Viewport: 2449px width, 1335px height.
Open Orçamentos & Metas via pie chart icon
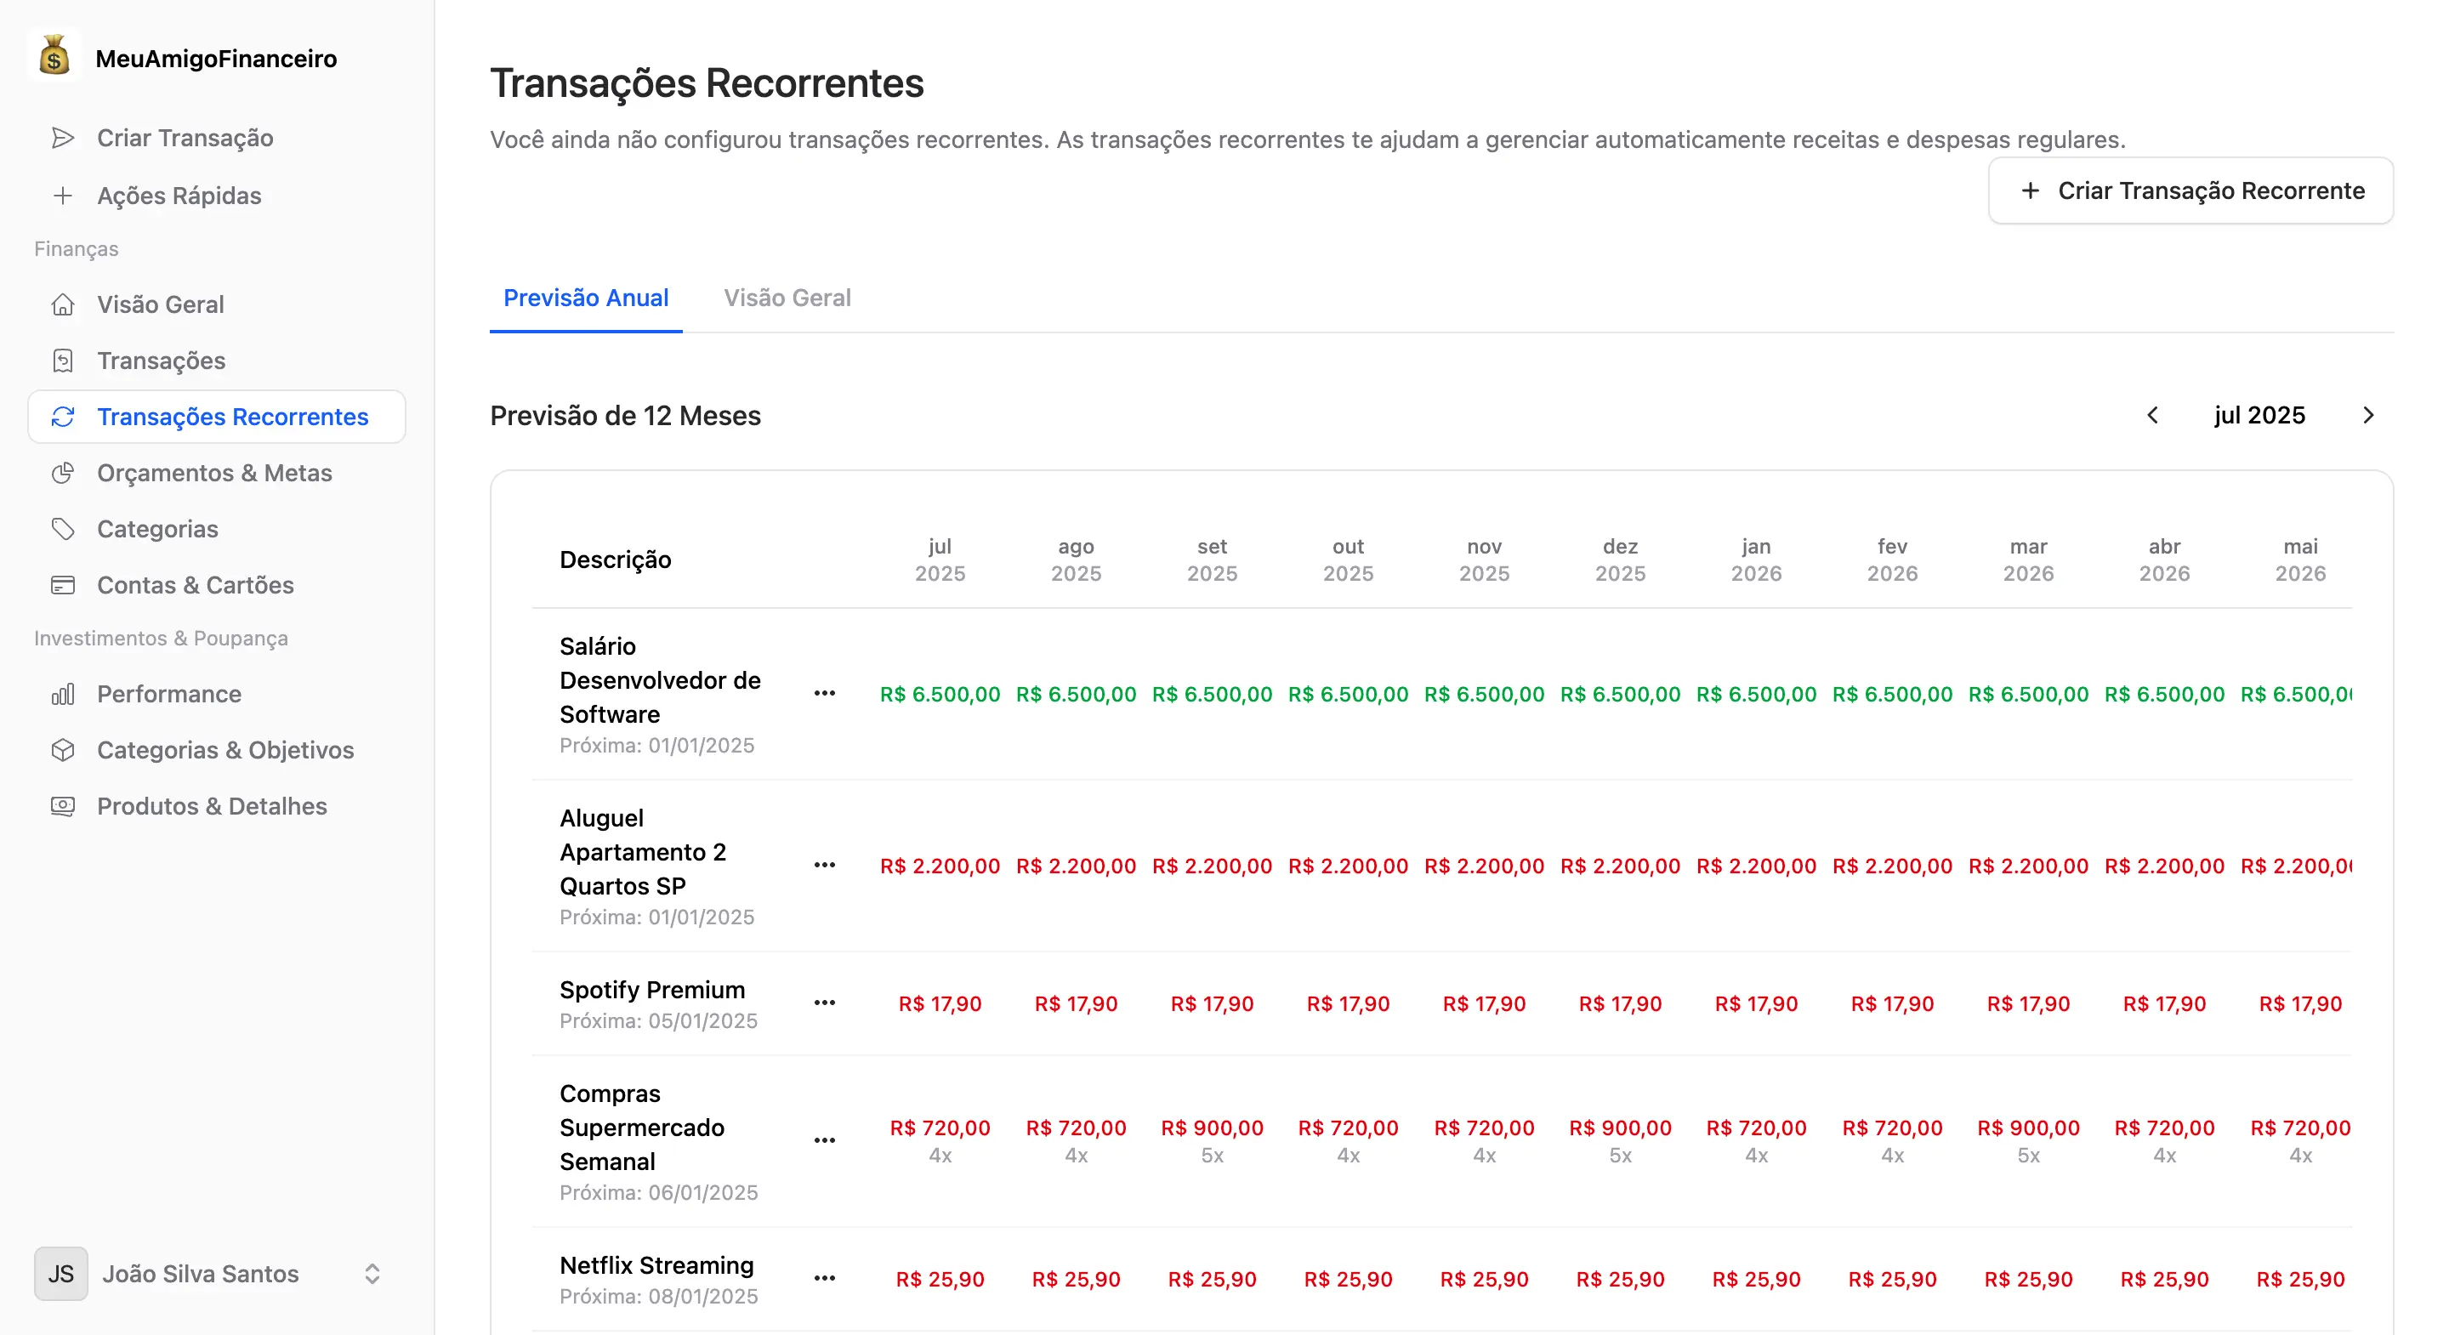tap(63, 473)
